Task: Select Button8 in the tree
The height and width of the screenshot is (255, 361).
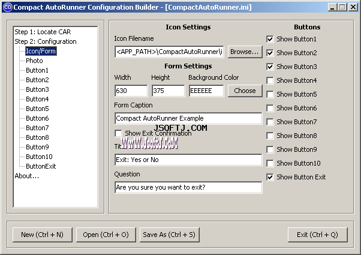Action: [37, 137]
